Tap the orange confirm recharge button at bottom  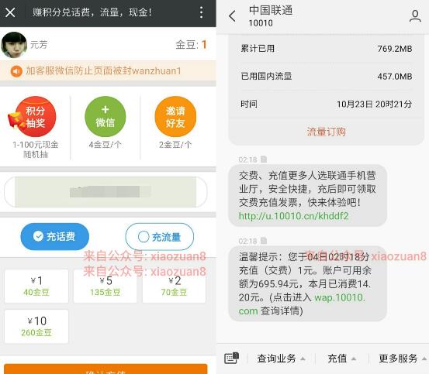[106, 369]
